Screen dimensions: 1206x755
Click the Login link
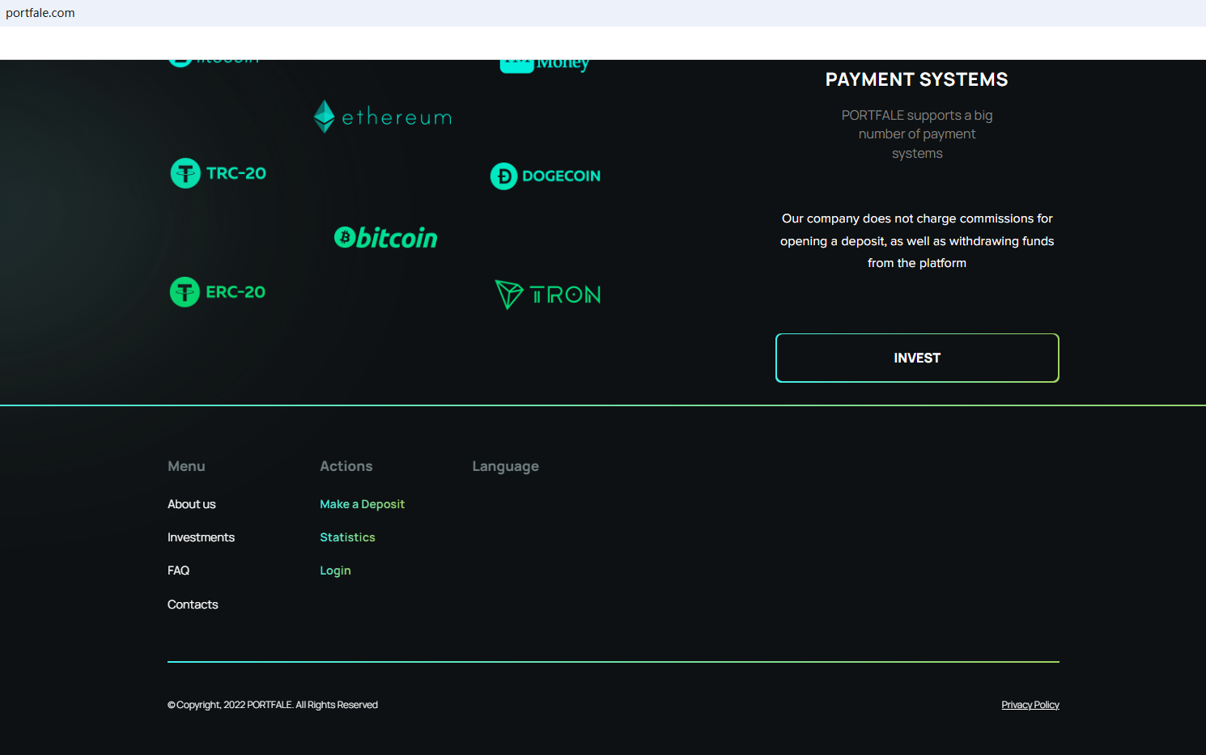click(x=335, y=570)
